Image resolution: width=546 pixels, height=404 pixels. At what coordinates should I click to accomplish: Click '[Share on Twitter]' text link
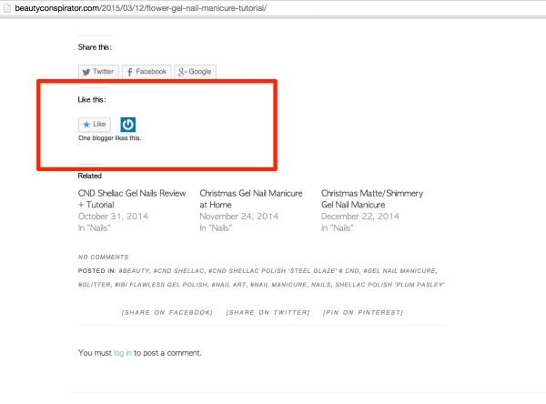[268, 312]
